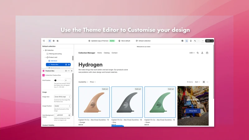Adjust the Grid Position slider handle
Screen dimensions: 249x140
55,80
